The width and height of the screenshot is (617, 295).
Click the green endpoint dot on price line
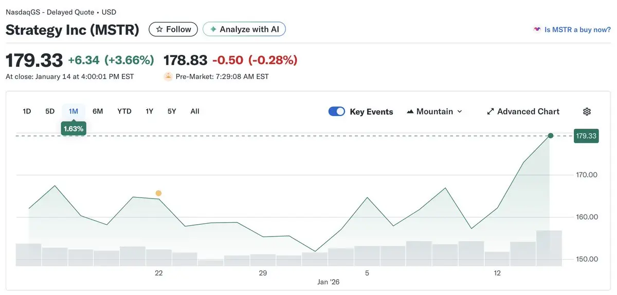click(x=551, y=136)
